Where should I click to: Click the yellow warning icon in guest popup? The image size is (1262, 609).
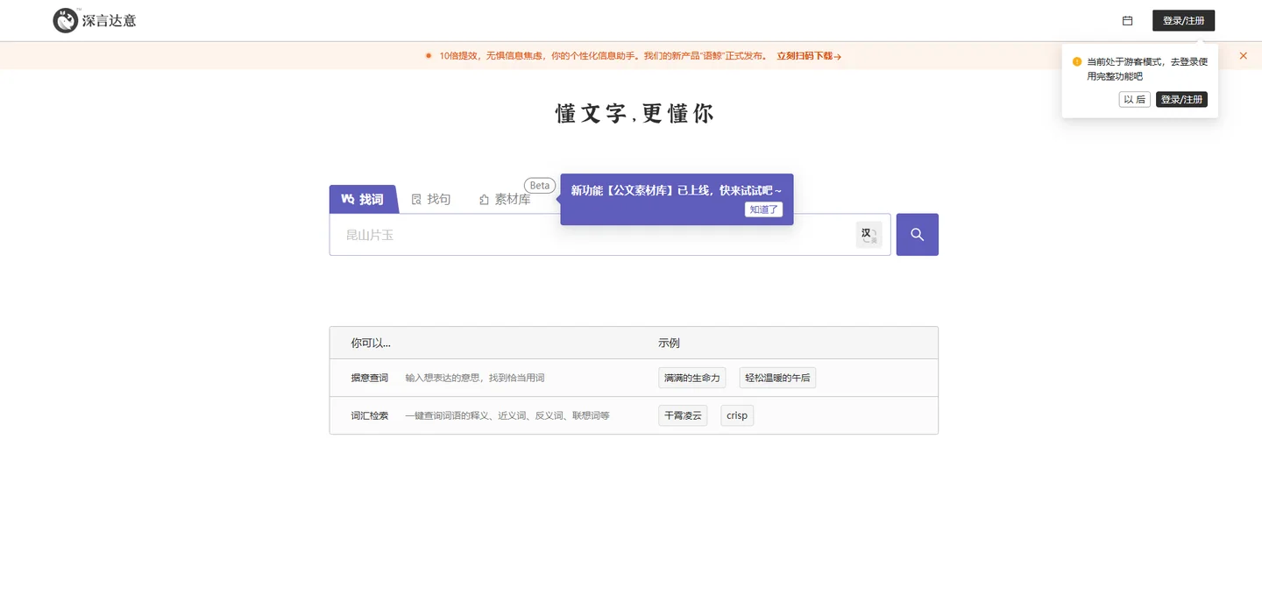click(1076, 61)
